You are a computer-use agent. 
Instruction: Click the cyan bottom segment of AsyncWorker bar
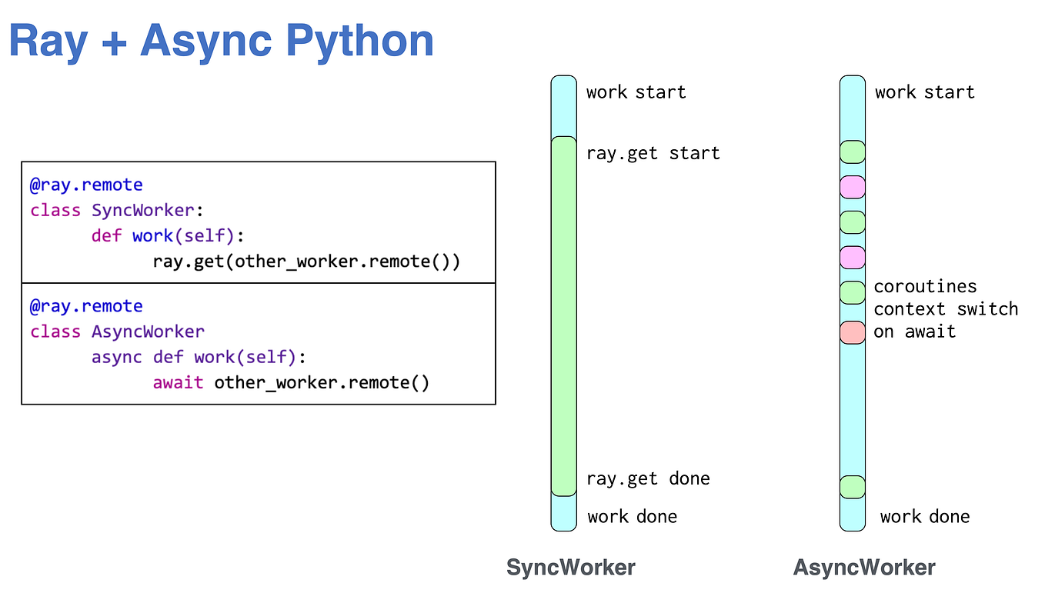click(x=853, y=515)
